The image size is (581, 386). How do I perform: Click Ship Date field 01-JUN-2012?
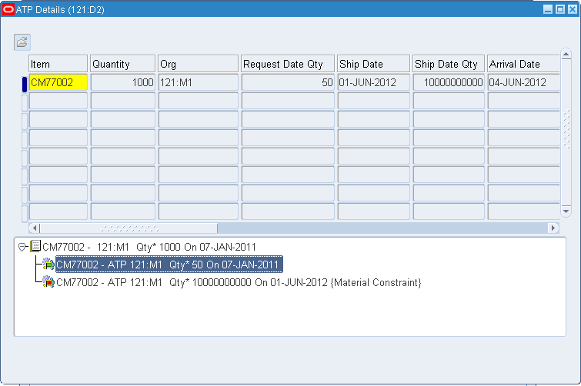click(374, 82)
